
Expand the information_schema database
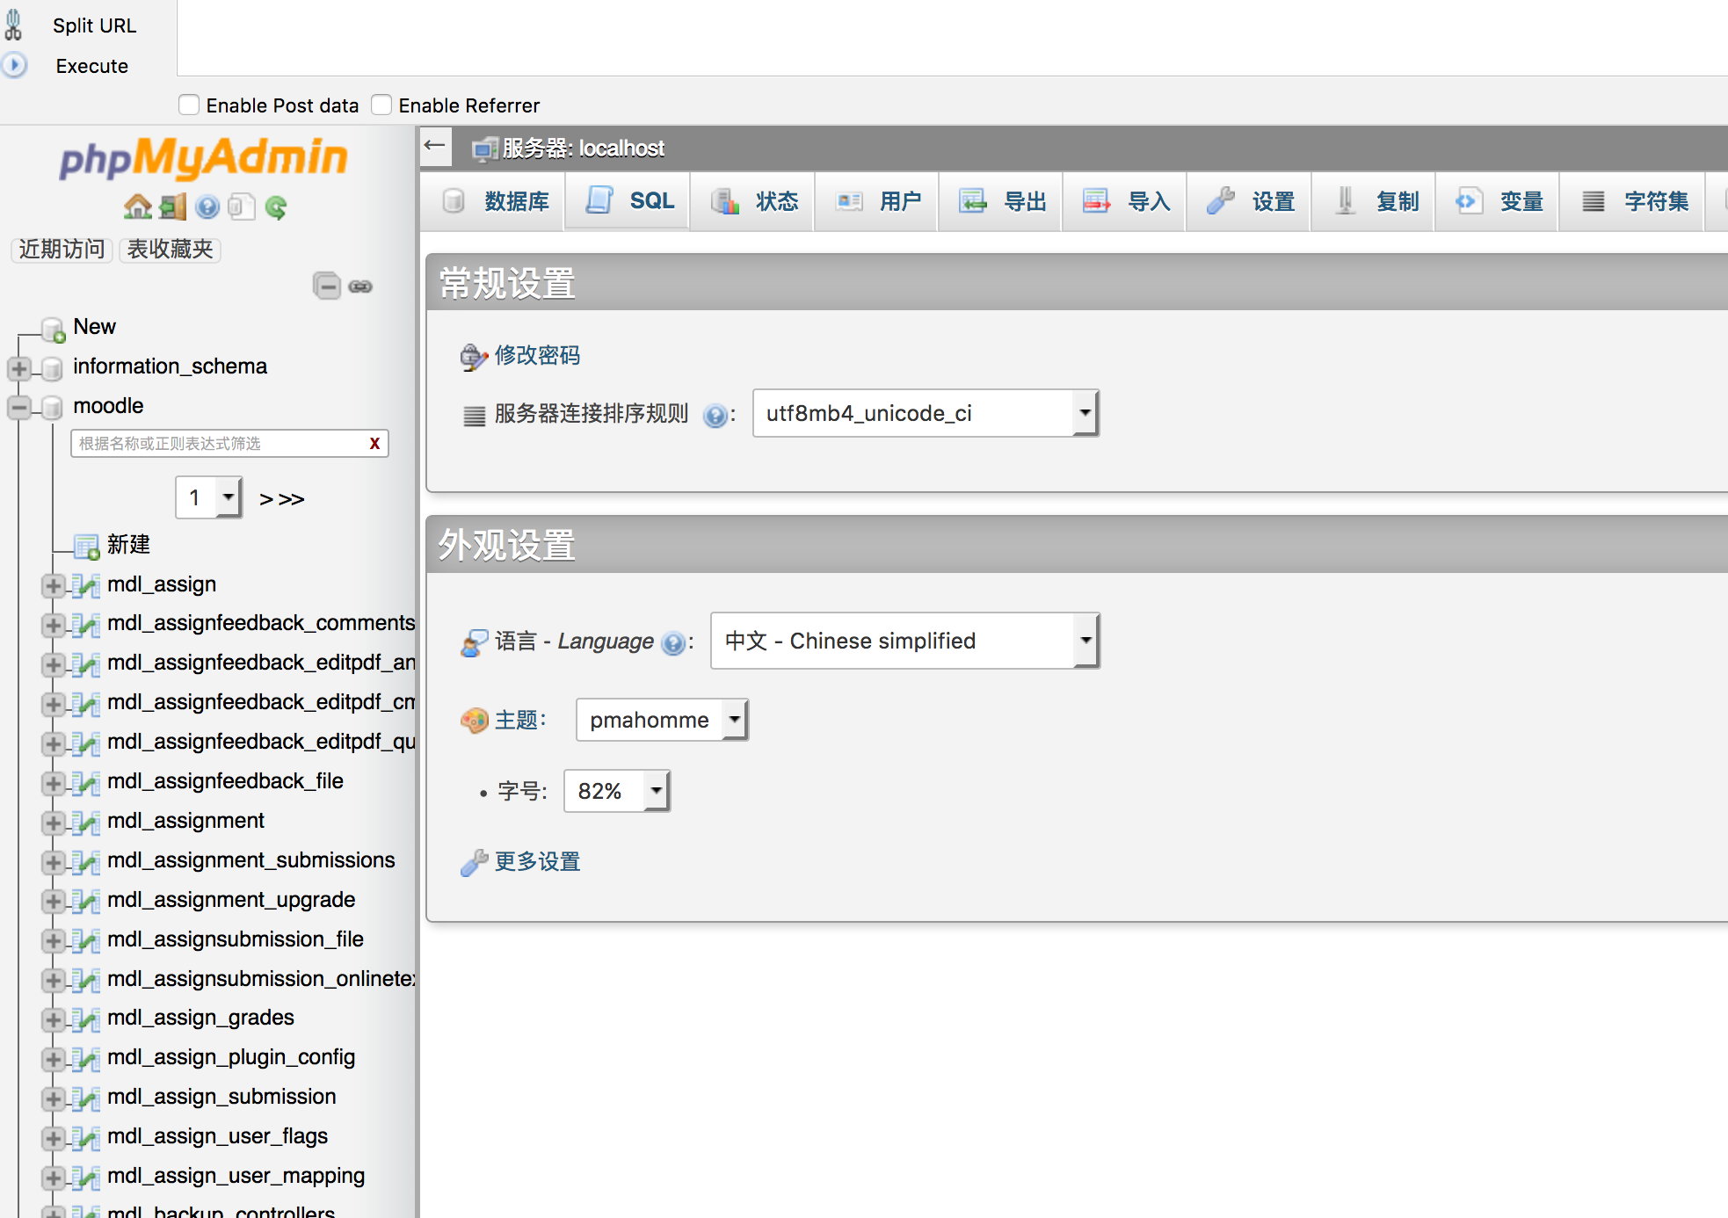(x=19, y=368)
